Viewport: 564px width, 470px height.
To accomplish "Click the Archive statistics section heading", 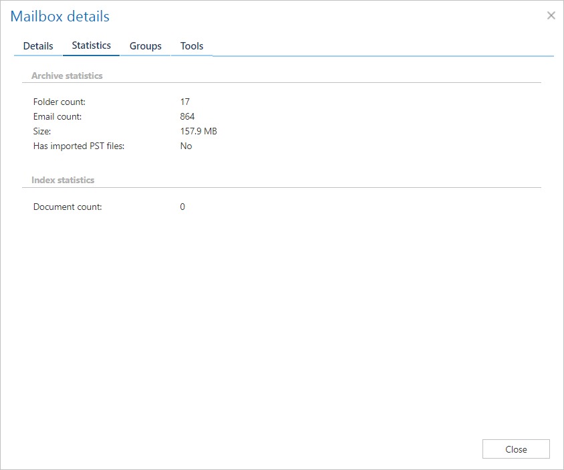I will [67, 76].
